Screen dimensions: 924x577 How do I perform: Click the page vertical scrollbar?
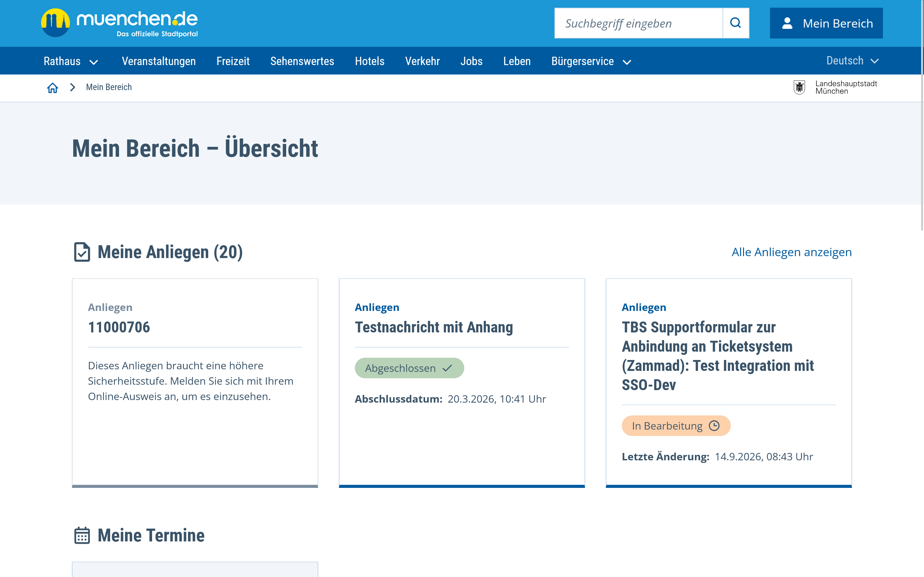point(922,115)
